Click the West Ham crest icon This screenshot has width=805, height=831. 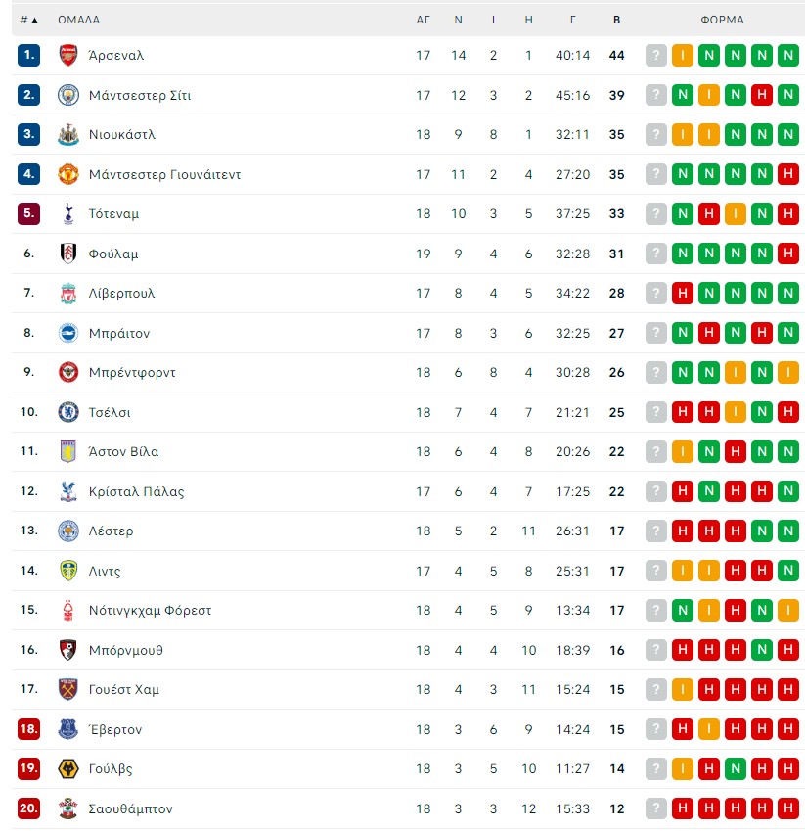(67, 689)
